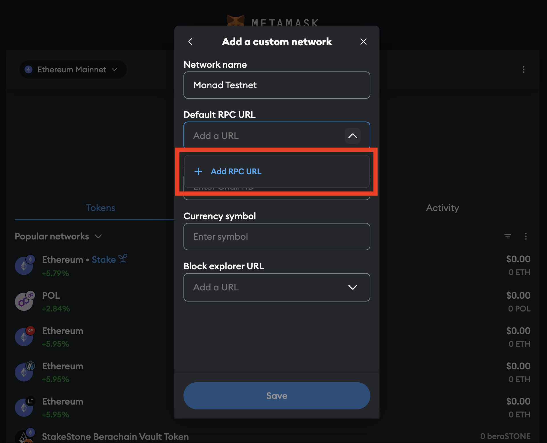This screenshot has height=443, width=547.
Task: Open the token list options three-dot menu
Action: click(526, 236)
